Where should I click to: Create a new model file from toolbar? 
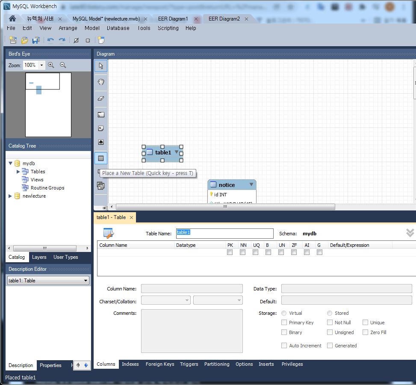click(x=13, y=40)
